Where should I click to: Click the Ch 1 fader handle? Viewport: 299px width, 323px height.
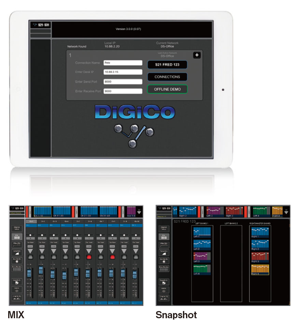29,273
